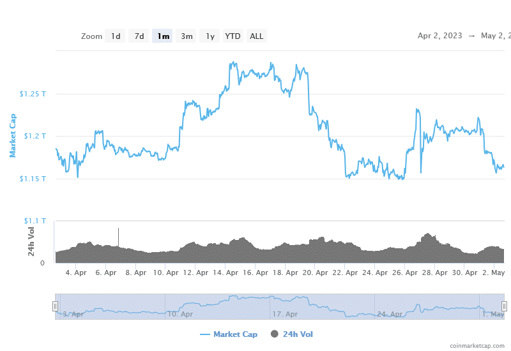
Task: Click the Apr 2, 2023 start date
Action: pos(439,36)
